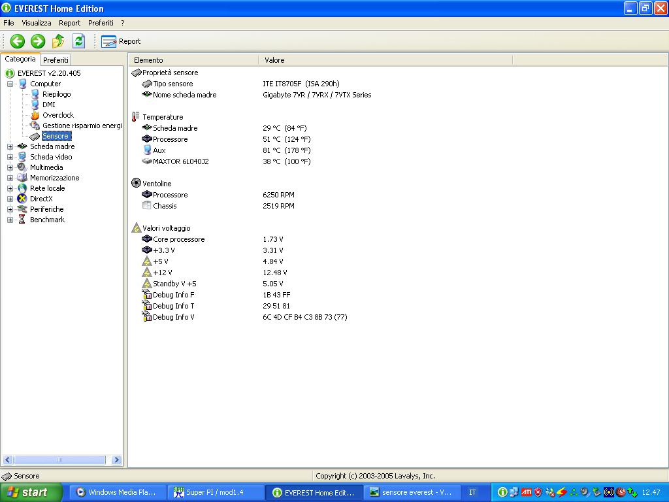Click the tree scrollbar's right arrow
The width and height of the screenshot is (669, 502).
coord(116,460)
